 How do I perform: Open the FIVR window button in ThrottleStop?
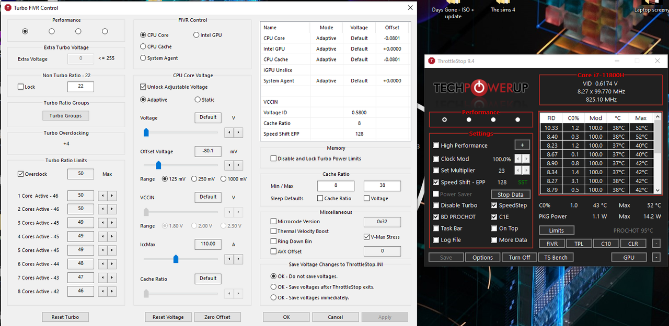(552, 244)
